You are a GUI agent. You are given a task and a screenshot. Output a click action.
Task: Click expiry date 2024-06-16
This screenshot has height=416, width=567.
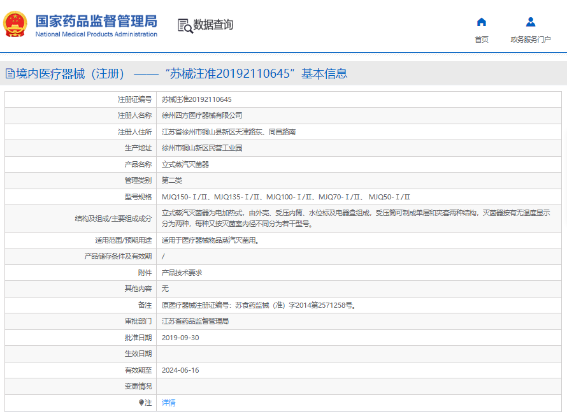click(x=180, y=370)
